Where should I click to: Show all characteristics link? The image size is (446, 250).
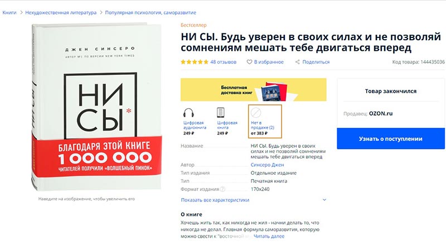(215, 200)
